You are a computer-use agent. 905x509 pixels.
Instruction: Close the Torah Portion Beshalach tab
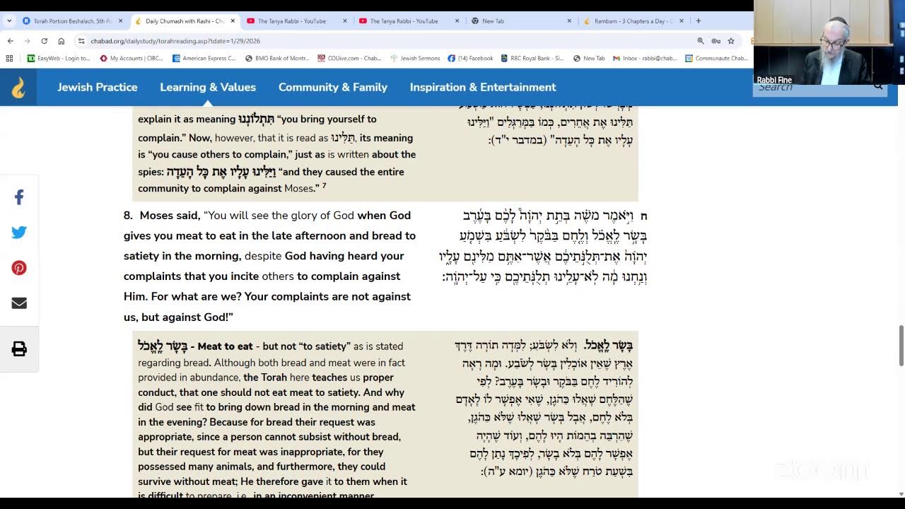point(120,21)
